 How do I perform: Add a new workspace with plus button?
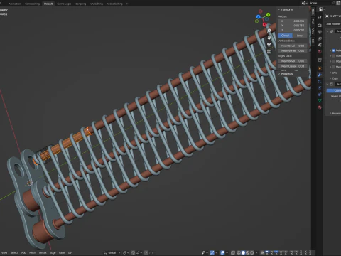(127, 4)
